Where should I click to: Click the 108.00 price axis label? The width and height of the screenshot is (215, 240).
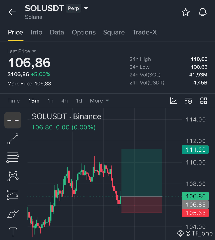coord(196,184)
